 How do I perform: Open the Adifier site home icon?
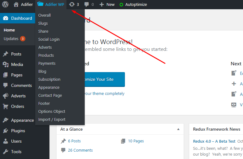click(16, 4)
